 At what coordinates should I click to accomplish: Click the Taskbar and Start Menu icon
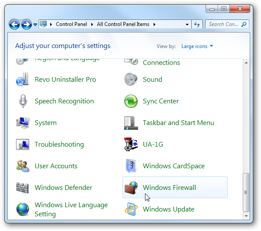tap(131, 123)
